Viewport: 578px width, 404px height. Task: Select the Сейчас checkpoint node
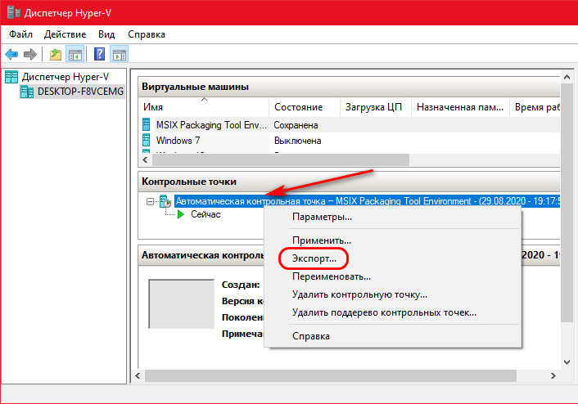(x=205, y=214)
